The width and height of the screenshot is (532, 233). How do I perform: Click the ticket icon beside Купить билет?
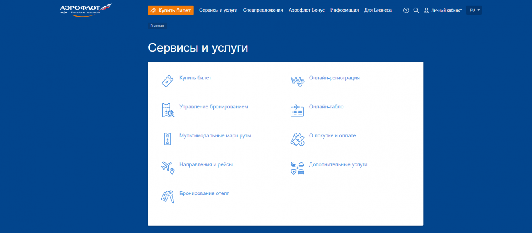(x=168, y=81)
